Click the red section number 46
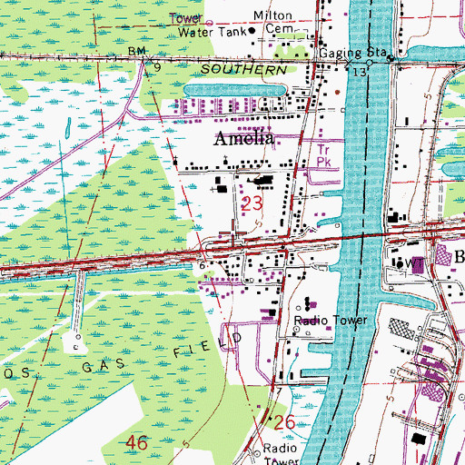 tap(137, 443)
